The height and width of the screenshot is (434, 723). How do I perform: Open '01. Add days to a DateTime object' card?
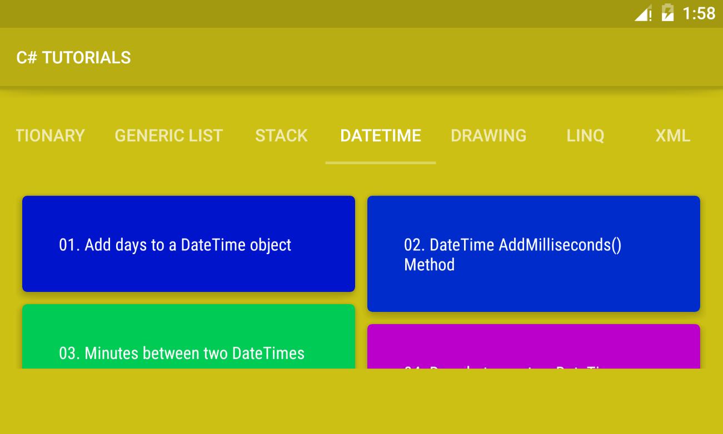pyautogui.click(x=188, y=244)
